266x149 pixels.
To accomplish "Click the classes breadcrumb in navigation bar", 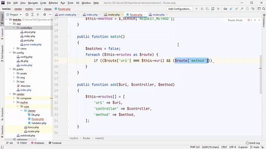I will (x=48, y=9).
